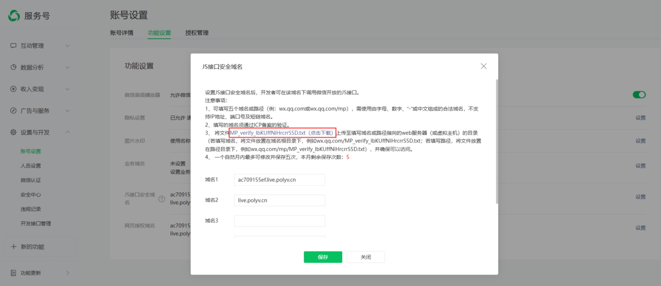Viewport: 661px width, 286px height.
Task: Open 微信认证 in the sidebar
Action: (x=31, y=180)
